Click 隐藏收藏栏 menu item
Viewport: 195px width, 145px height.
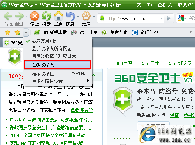pyautogui.click(x=58, y=74)
